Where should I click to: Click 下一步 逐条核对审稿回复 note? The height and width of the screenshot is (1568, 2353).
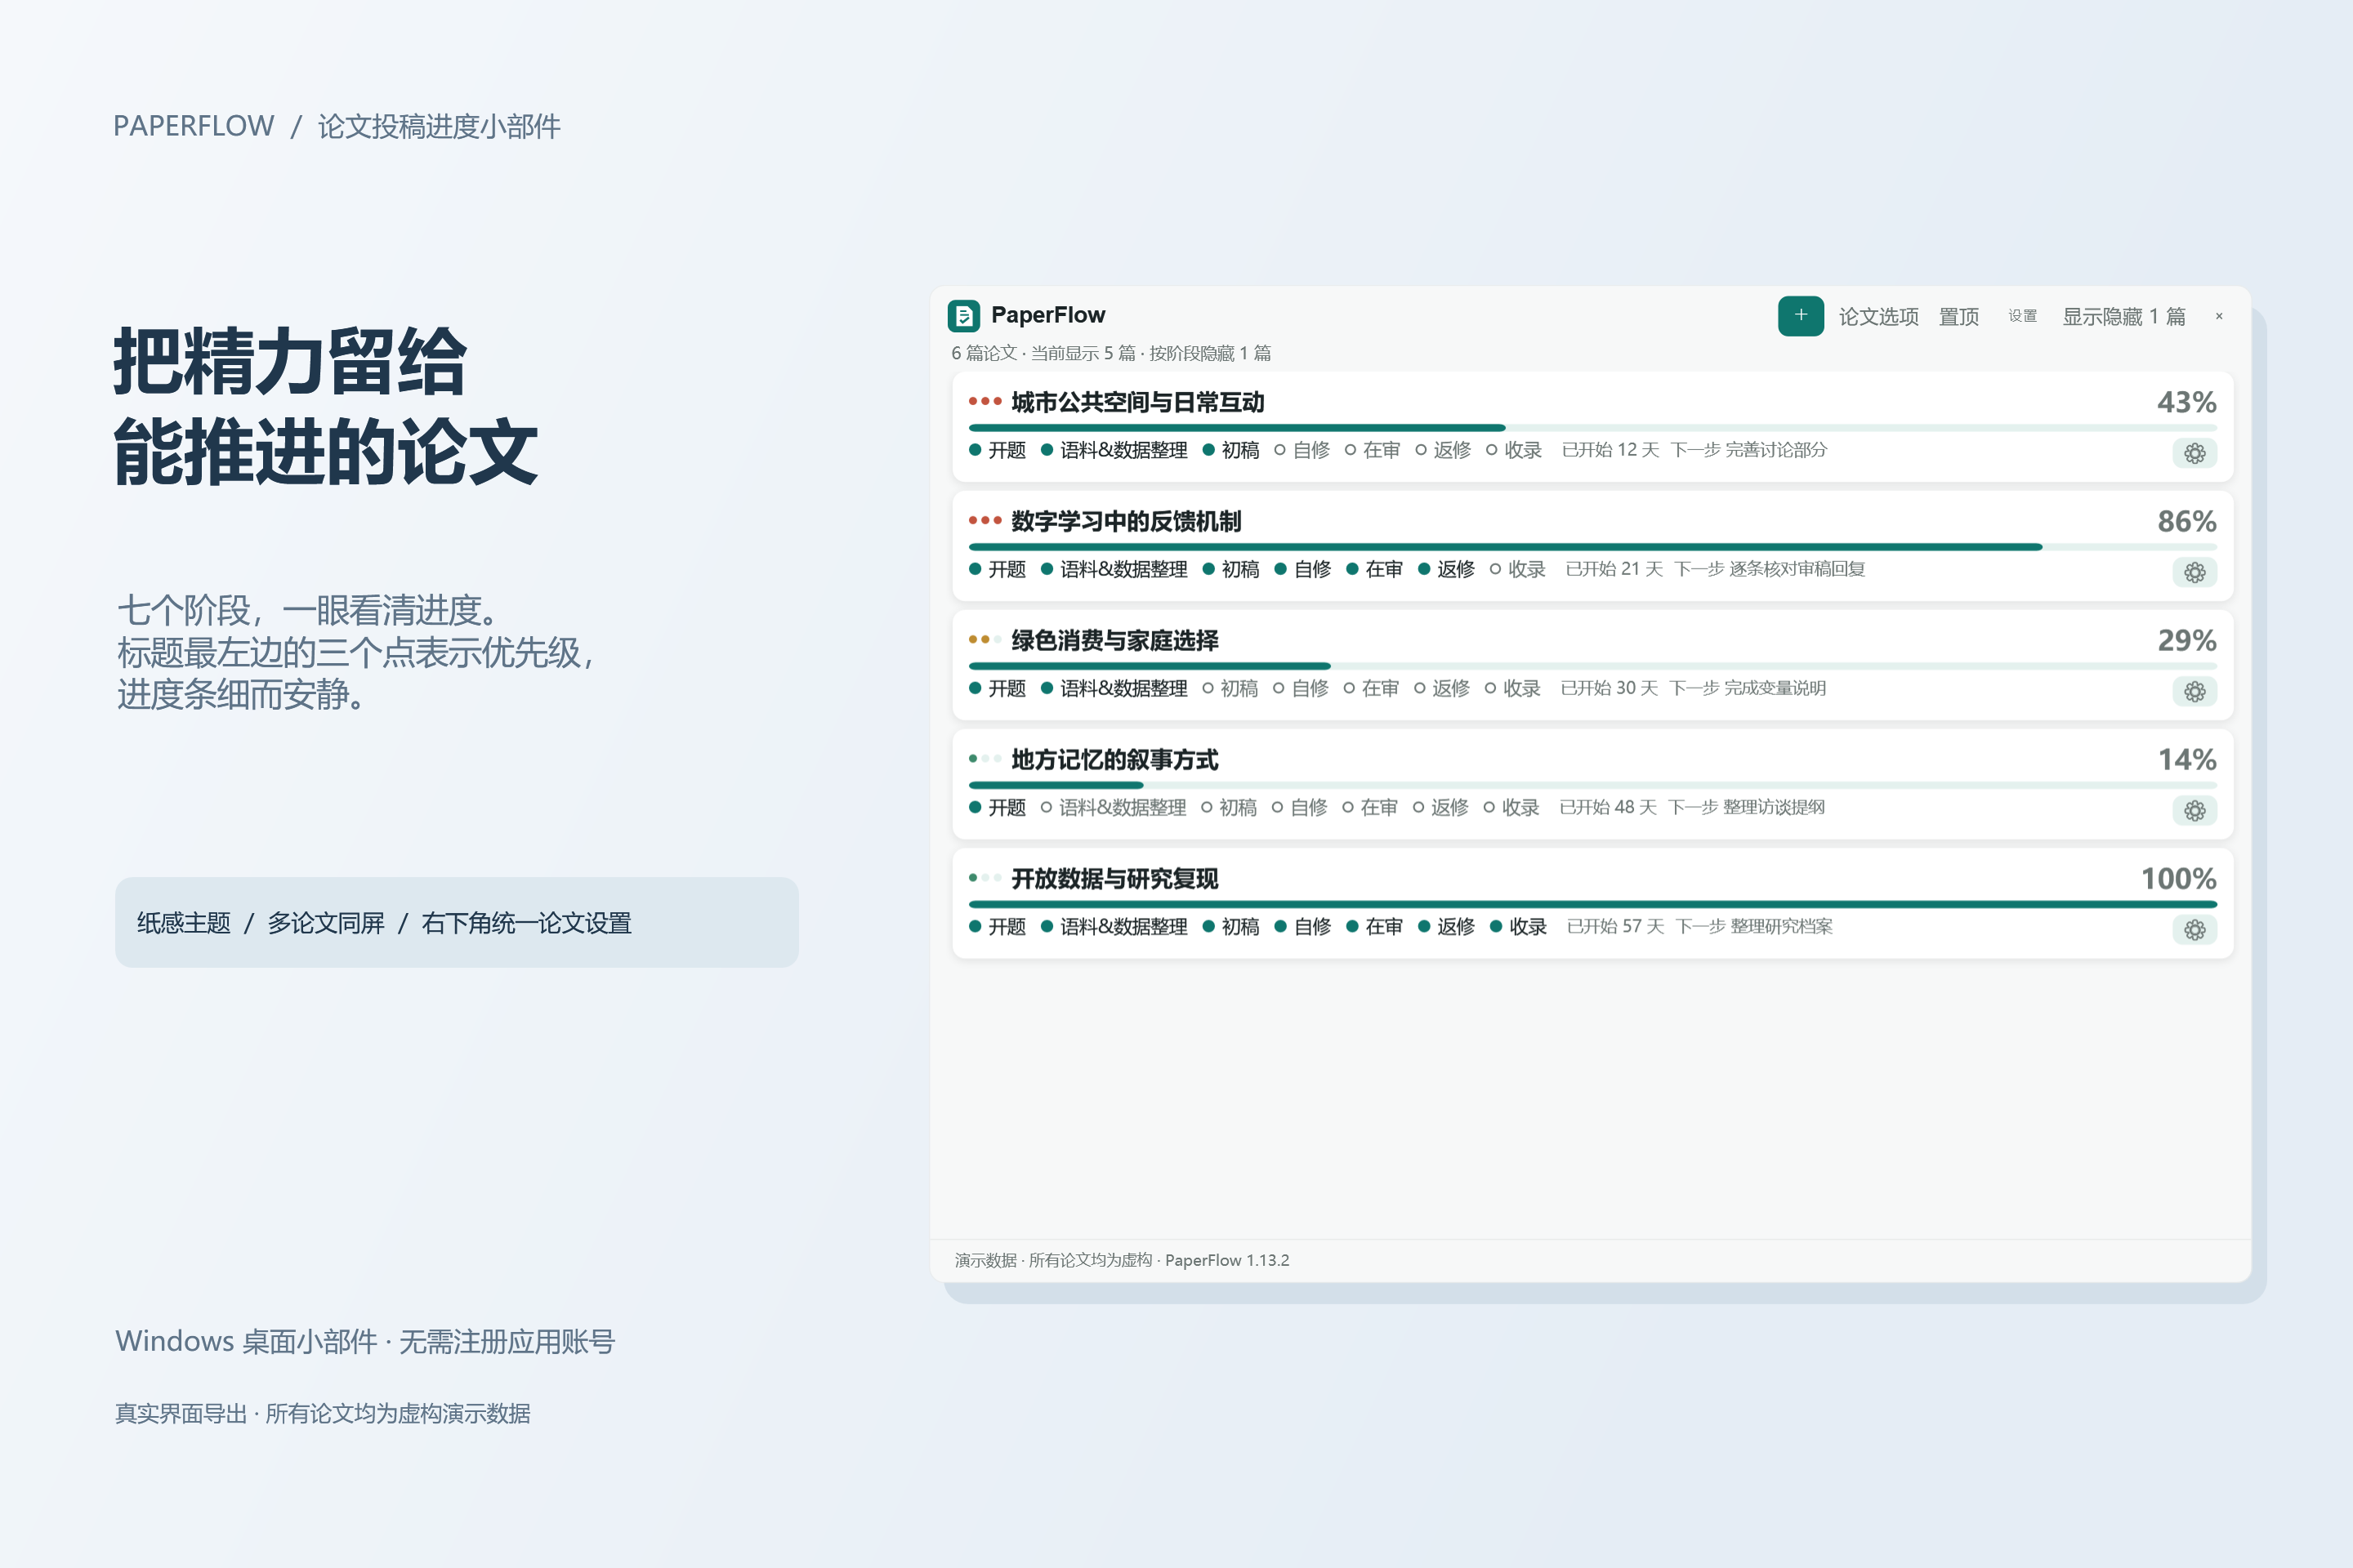1770,568
